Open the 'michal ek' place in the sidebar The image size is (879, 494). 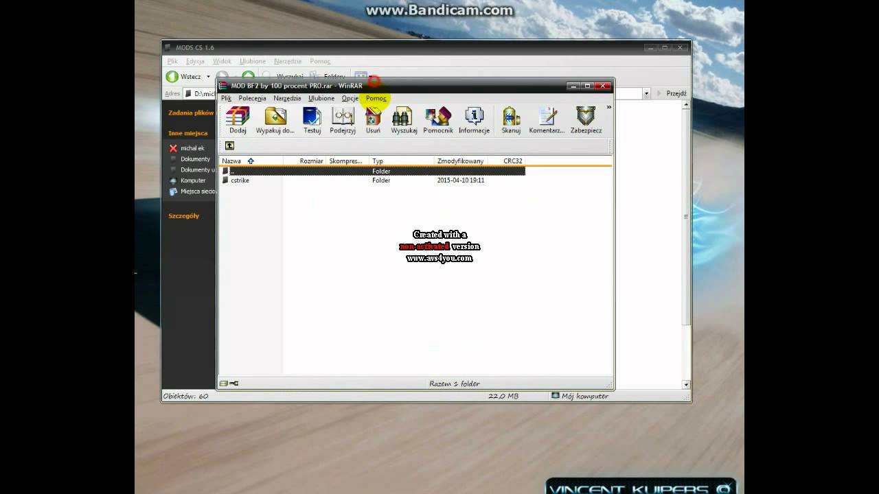click(187, 148)
